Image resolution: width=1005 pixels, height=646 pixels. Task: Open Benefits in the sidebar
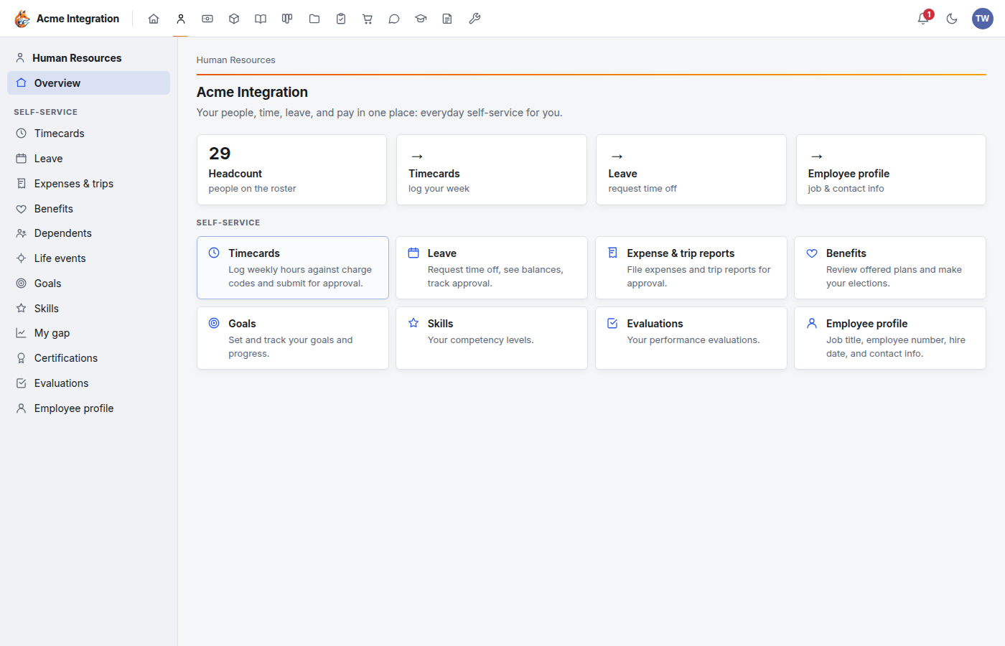pyautogui.click(x=88, y=209)
